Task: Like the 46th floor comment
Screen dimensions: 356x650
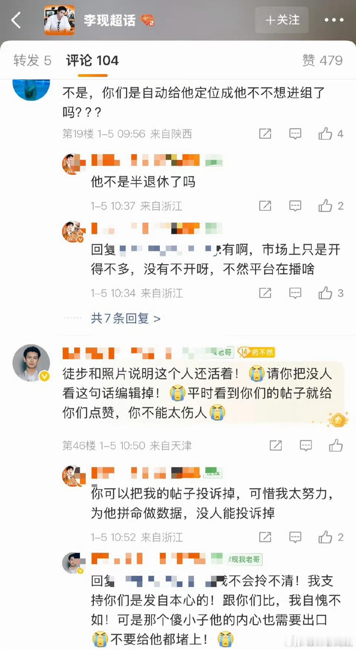Action: [x=336, y=445]
